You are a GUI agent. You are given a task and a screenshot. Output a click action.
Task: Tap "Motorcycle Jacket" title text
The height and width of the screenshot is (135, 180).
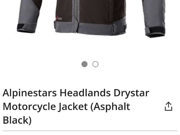[45, 107]
